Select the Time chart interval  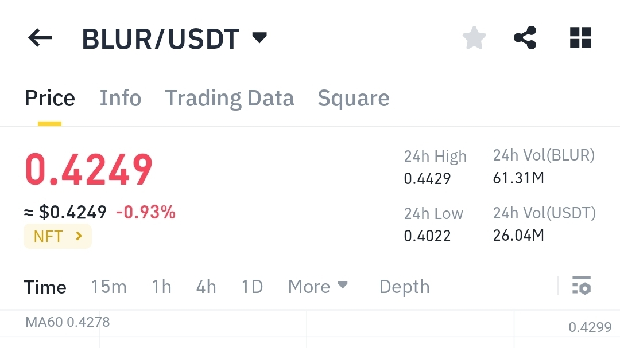pyautogui.click(x=45, y=287)
